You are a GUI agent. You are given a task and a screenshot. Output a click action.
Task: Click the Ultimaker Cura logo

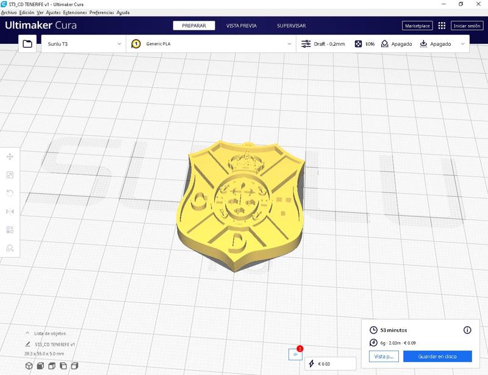pyautogui.click(x=41, y=25)
